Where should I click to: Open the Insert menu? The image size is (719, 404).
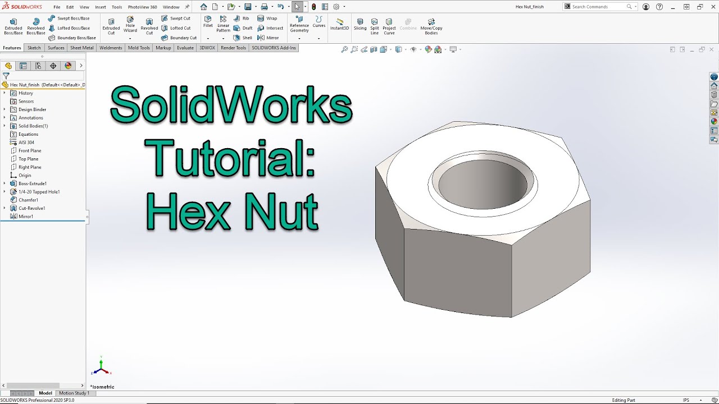tap(101, 7)
